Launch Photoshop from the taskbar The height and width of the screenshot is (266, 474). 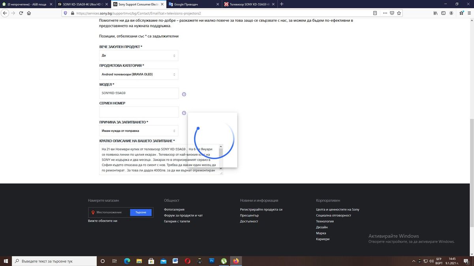click(212, 261)
